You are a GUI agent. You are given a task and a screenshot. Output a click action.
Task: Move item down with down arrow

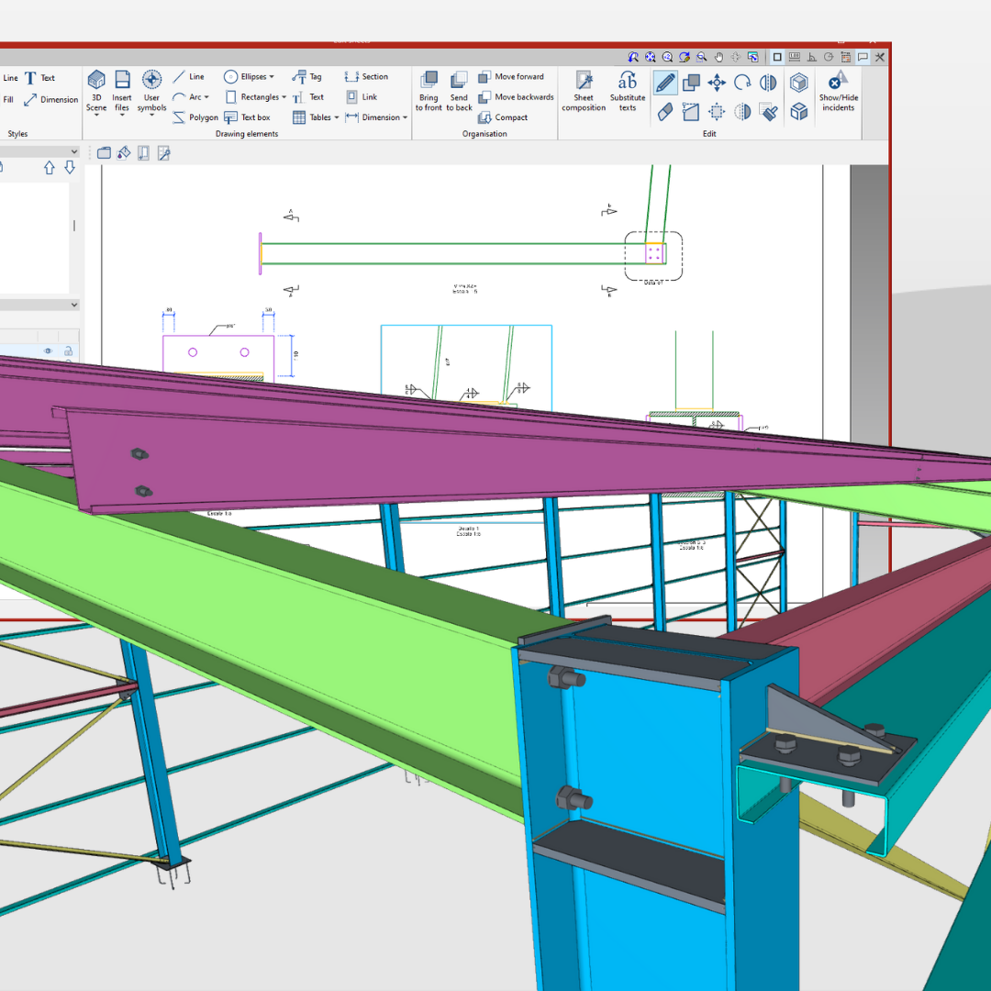[x=69, y=168]
